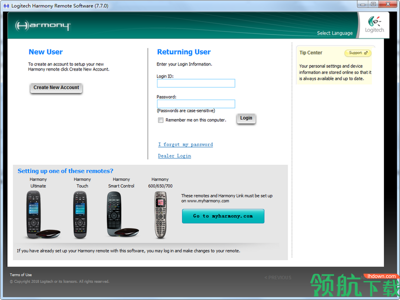Focus the Login ID field
Image resolution: width=400 pixels, height=300 pixels.
coord(196,83)
